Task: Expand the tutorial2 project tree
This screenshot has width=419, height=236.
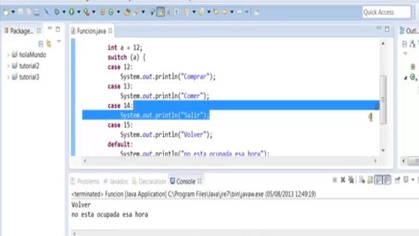Action: pos(8,66)
